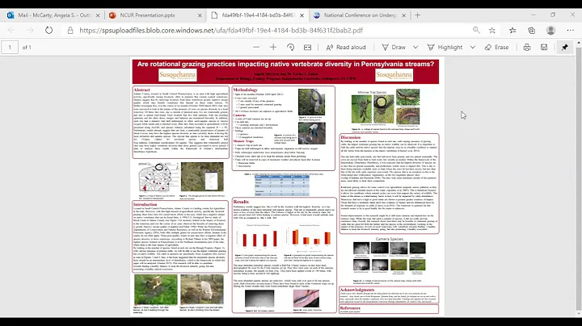Click the Adams County map figure
Image resolution: width=582 pixels, height=326 pixels.
coord(159,178)
